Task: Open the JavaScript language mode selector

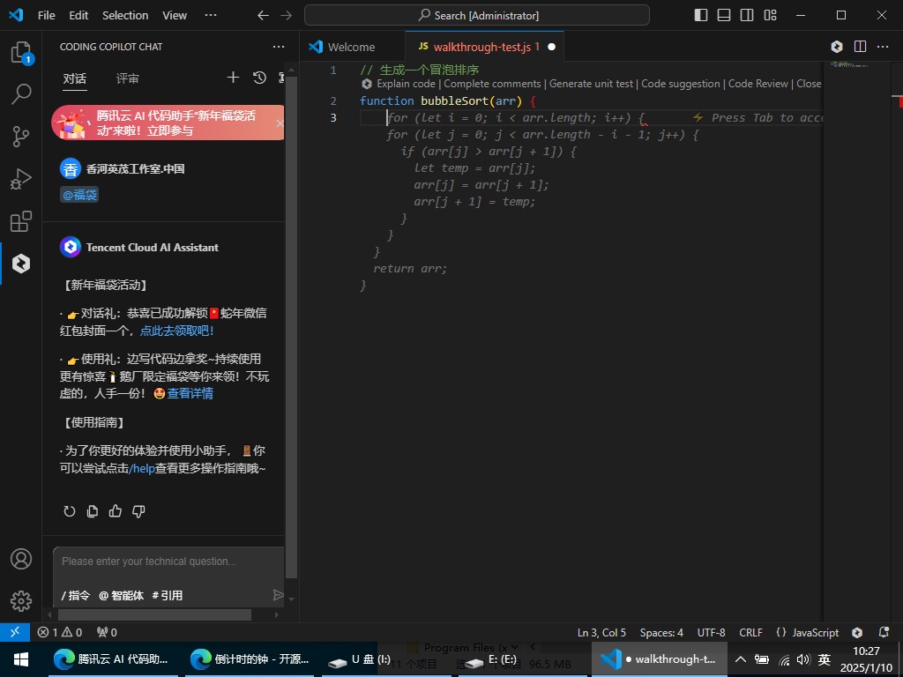Action: tap(808, 632)
